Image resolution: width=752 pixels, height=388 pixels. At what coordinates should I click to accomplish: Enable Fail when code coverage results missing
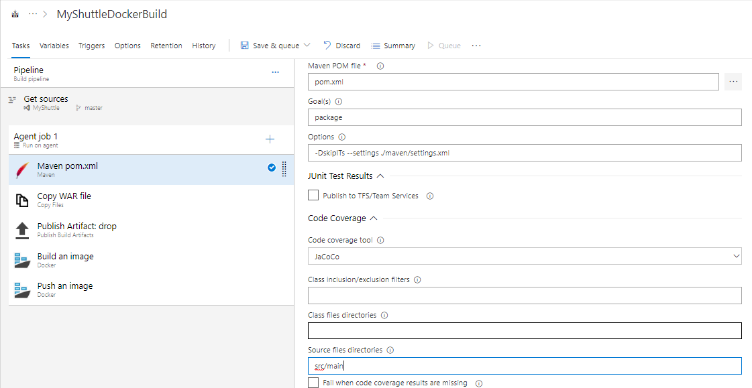[x=313, y=382]
